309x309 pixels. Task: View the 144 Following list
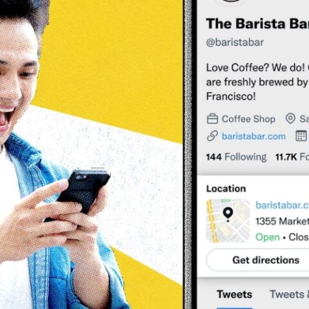tap(236, 157)
